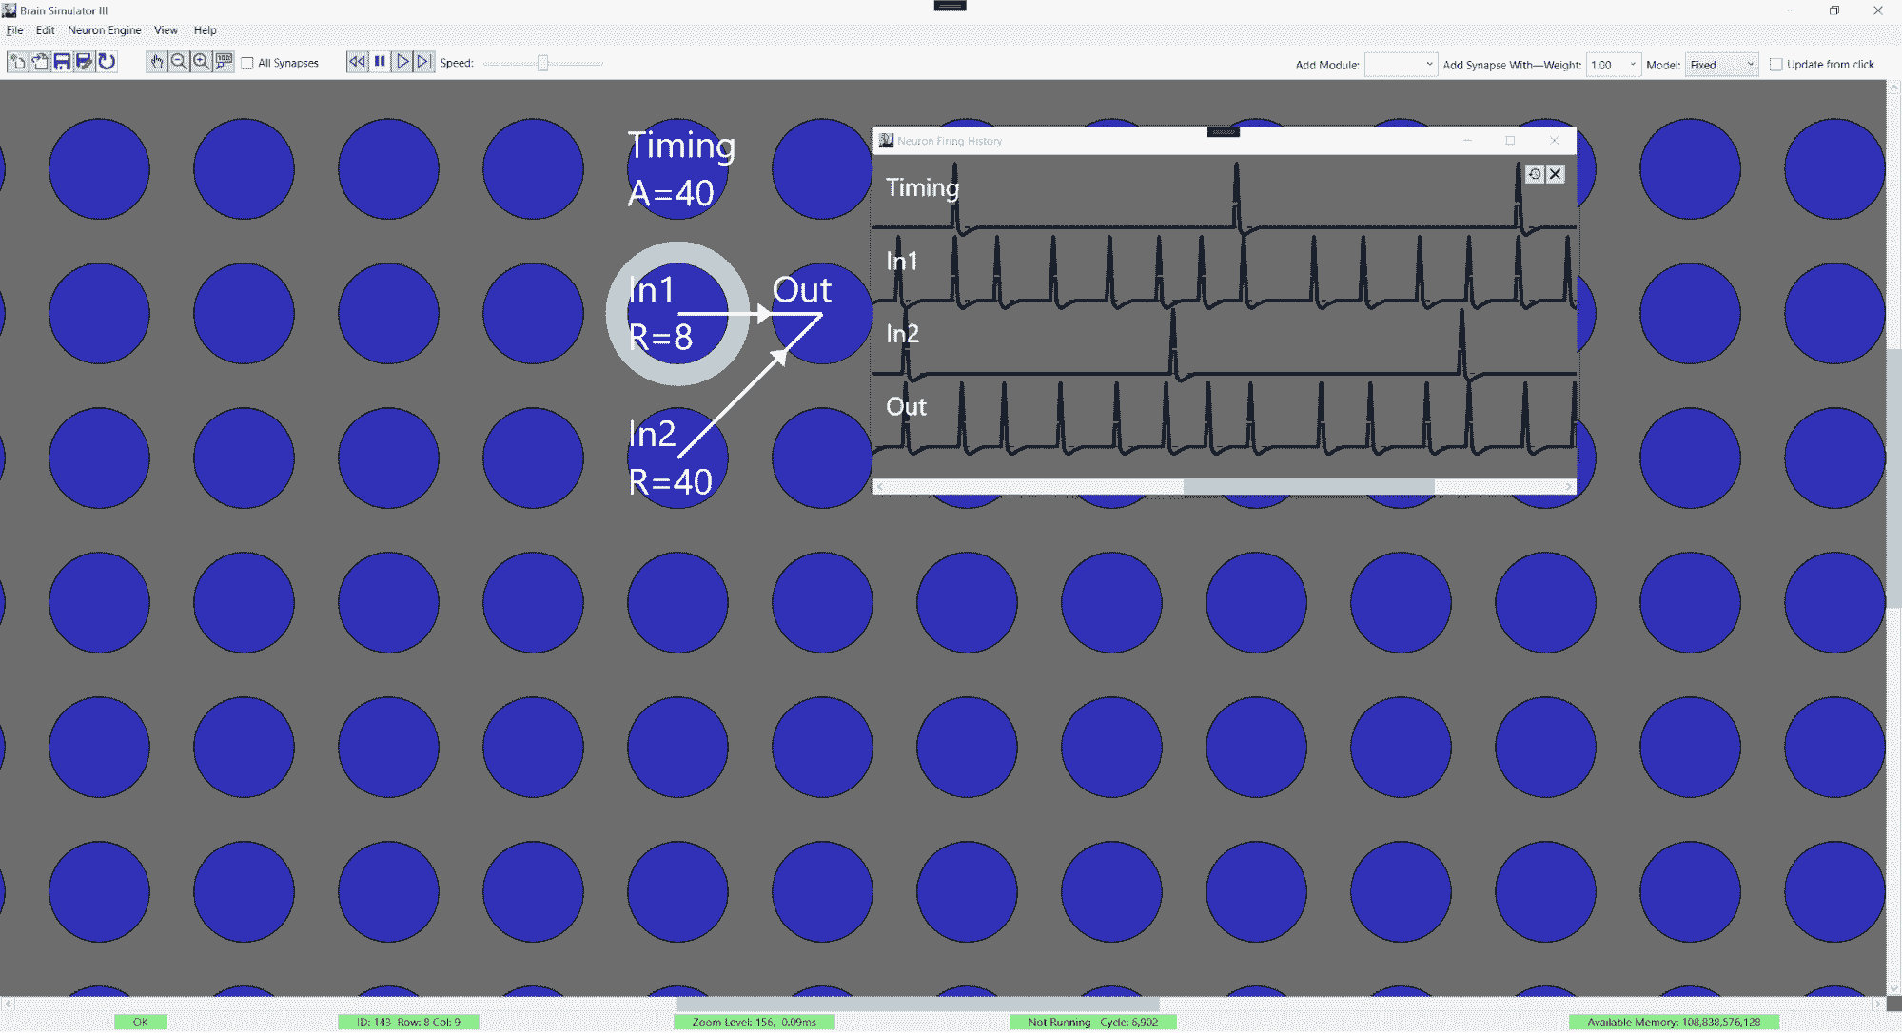Open the Add Module dropdown
Viewport: 1902px width, 1033px height.
(1400, 65)
